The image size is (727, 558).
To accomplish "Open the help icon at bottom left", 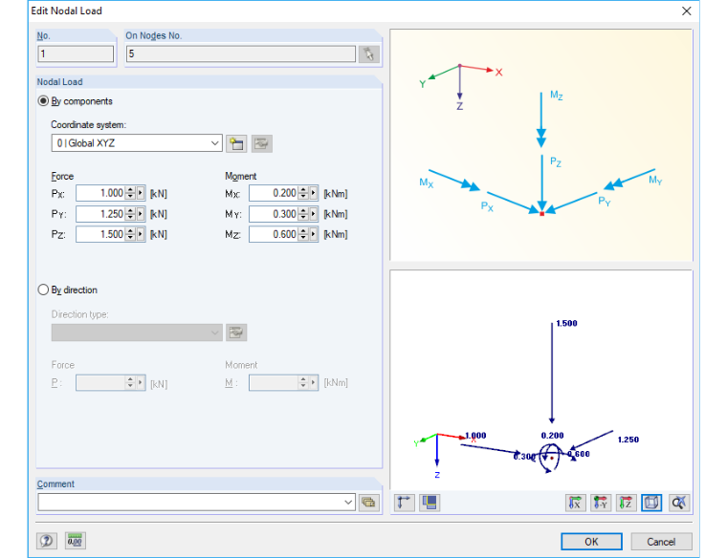I will point(47,541).
